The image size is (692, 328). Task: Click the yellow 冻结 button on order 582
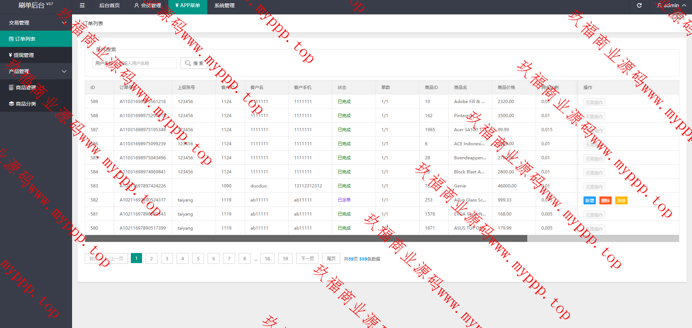621,200
